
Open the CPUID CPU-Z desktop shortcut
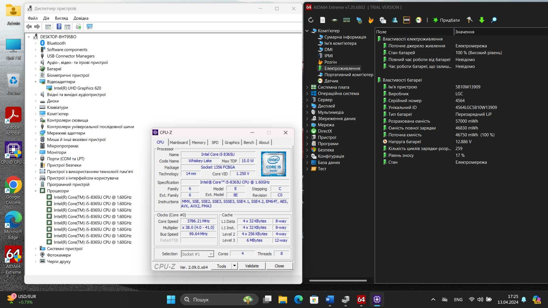click(x=13, y=153)
